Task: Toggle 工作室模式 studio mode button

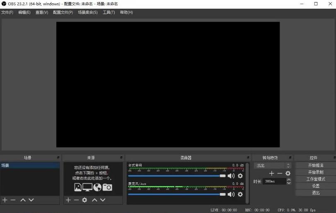Action: coord(316,179)
